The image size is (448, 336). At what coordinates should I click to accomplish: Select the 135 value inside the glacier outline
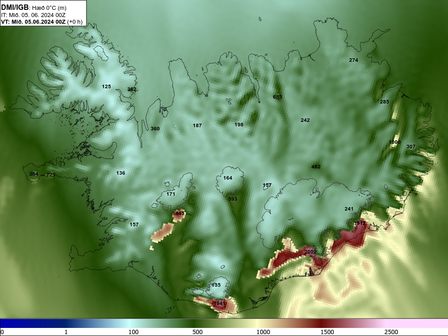coord(216,285)
